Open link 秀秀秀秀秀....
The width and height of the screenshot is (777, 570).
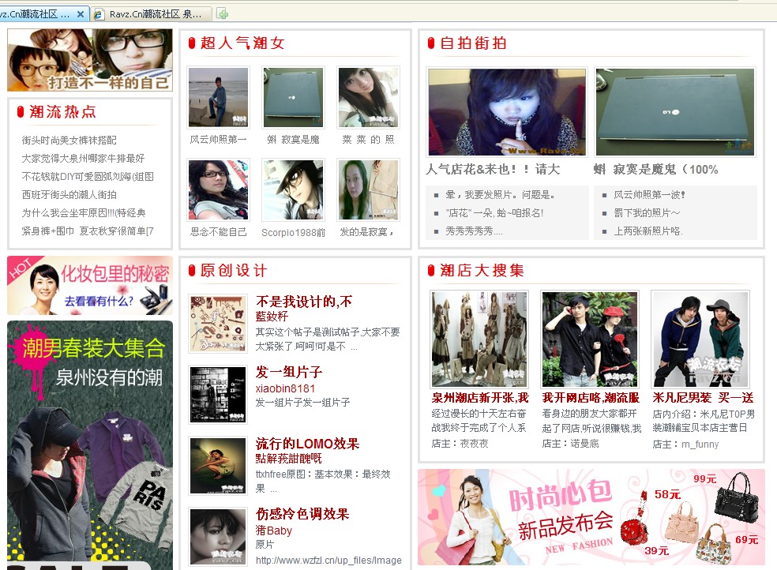(474, 231)
